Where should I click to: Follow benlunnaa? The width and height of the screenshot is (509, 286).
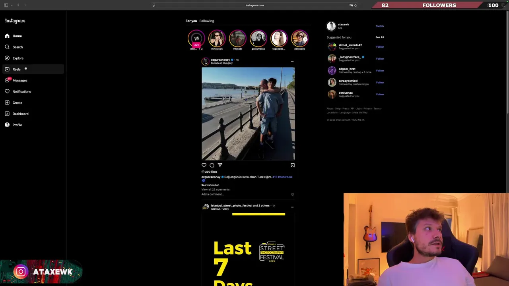pyautogui.click(x=380, y=95)
